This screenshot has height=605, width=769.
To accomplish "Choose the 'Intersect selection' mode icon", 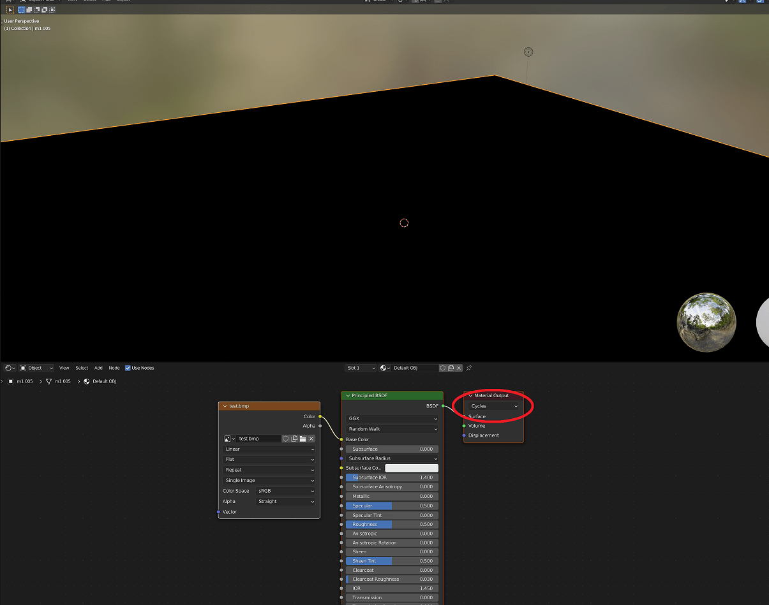I will pos(52,10).
